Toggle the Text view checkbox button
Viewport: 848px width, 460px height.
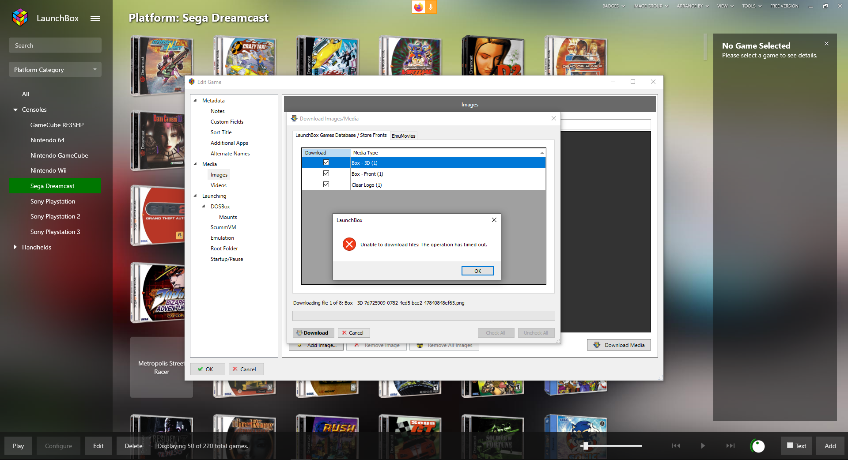point(796,446)
